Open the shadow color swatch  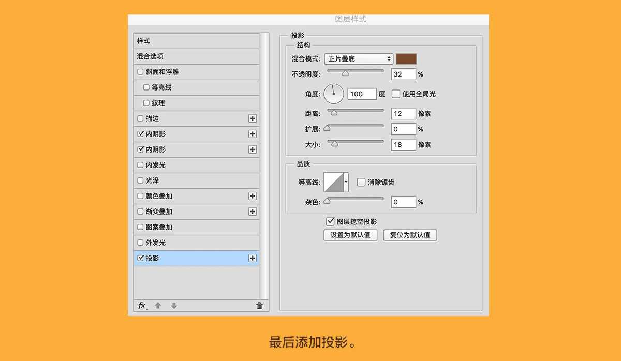[x=405, y=58]
